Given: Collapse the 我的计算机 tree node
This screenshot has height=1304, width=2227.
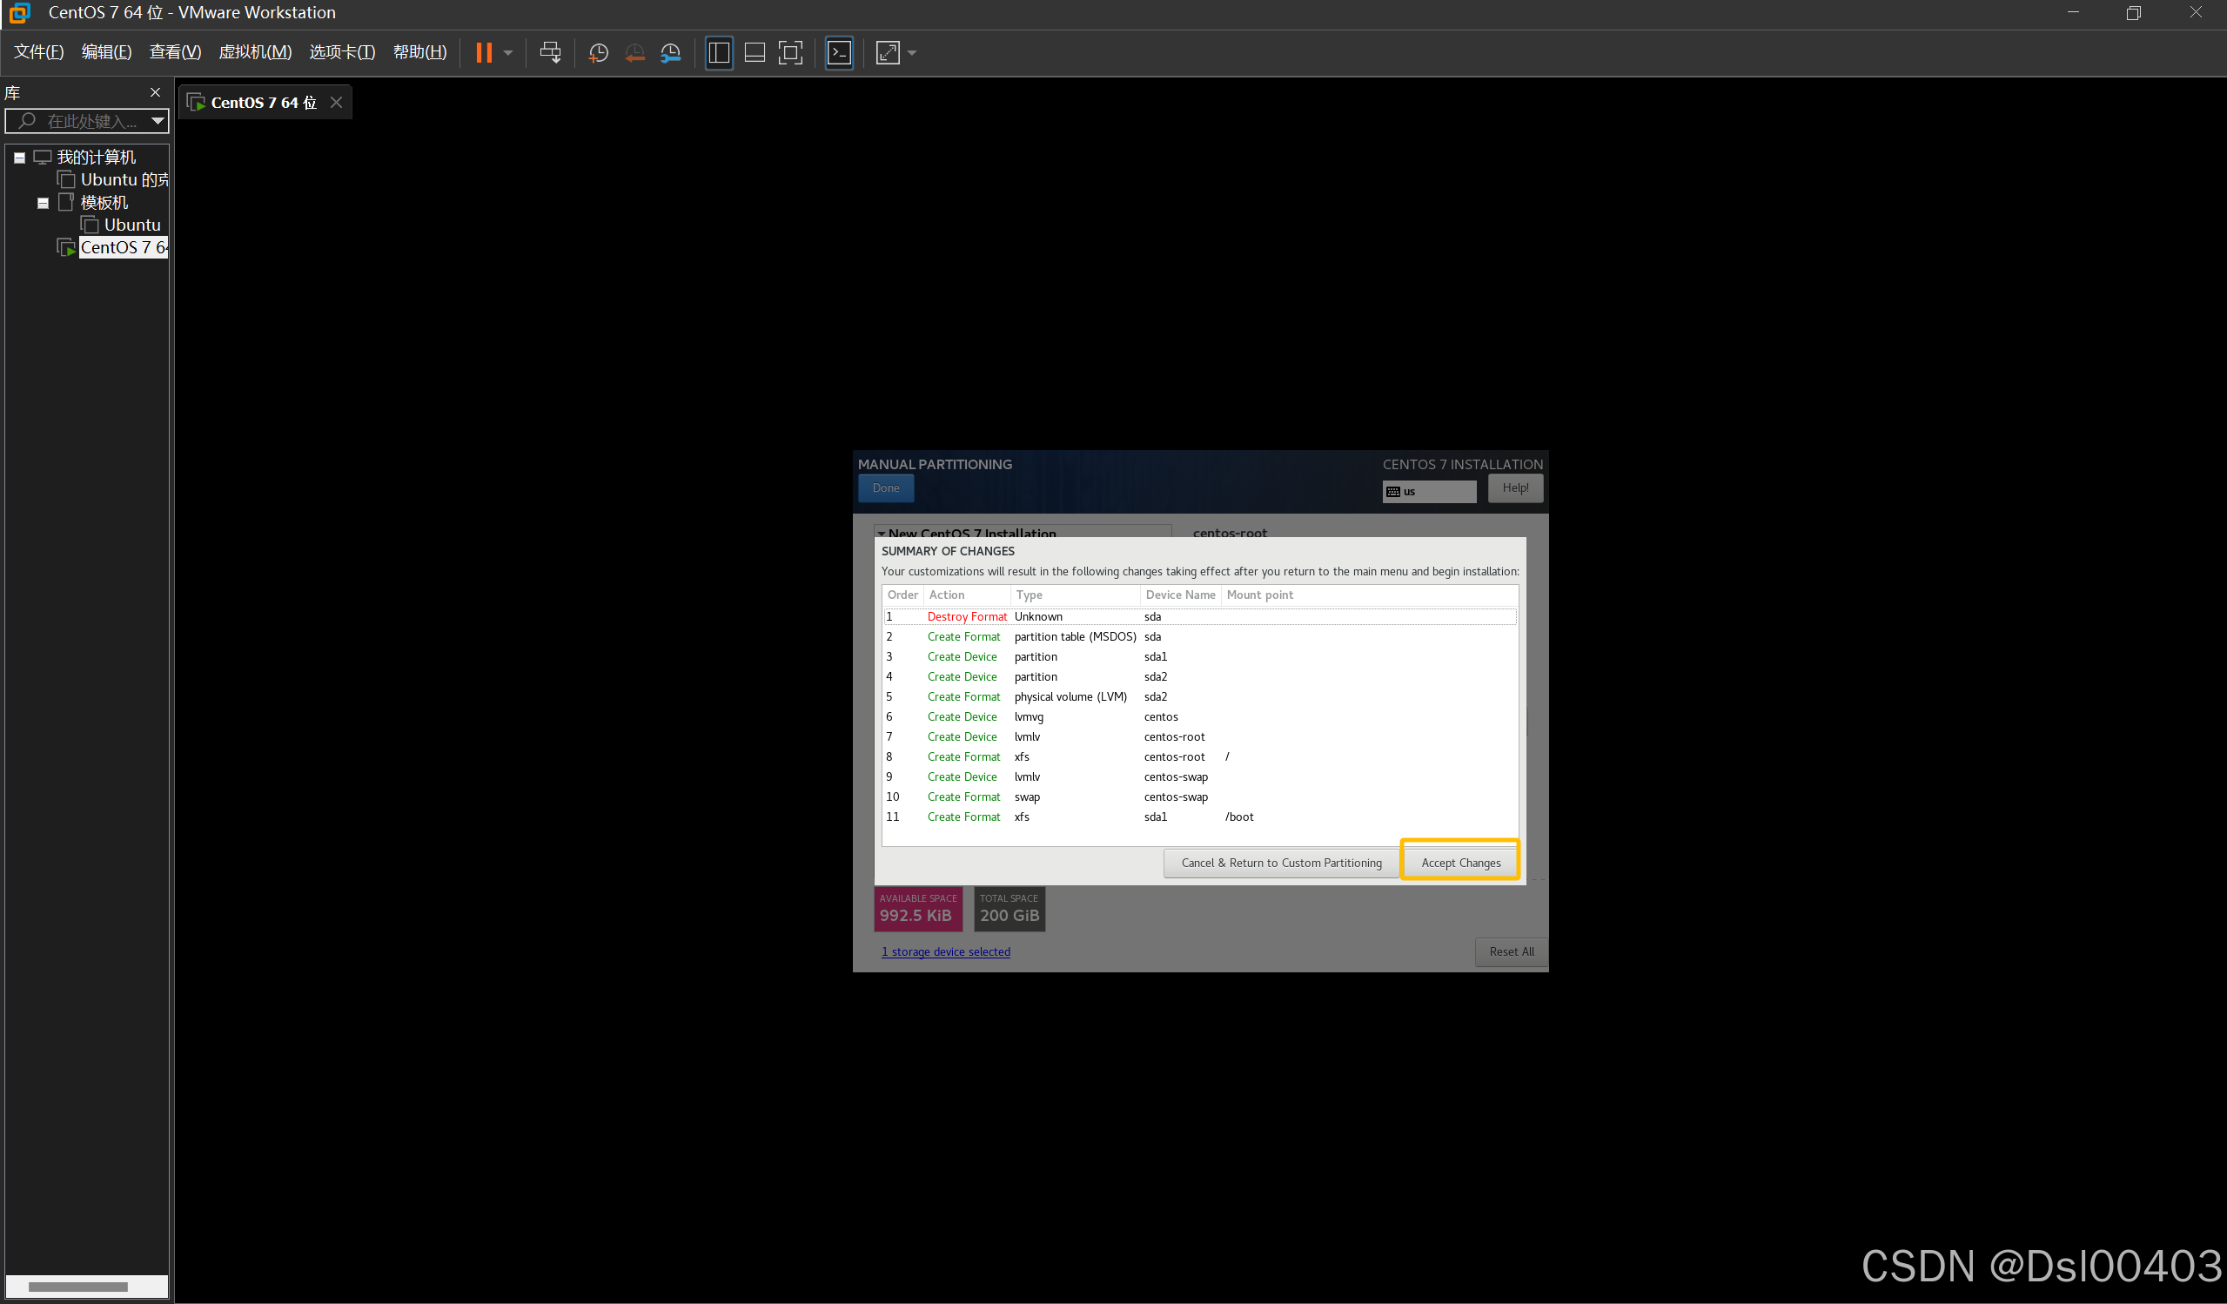Looking at the screenshot, I should (x=19, y=158).
